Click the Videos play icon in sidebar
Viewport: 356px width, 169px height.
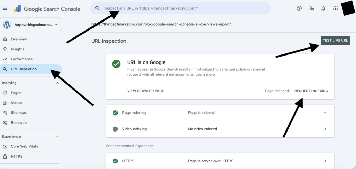click(x=5, y=103)
